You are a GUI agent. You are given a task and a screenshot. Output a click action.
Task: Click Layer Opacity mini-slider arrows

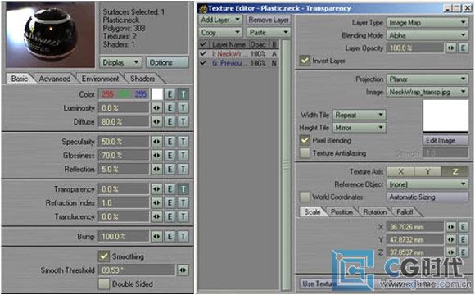tap(450, 48)
